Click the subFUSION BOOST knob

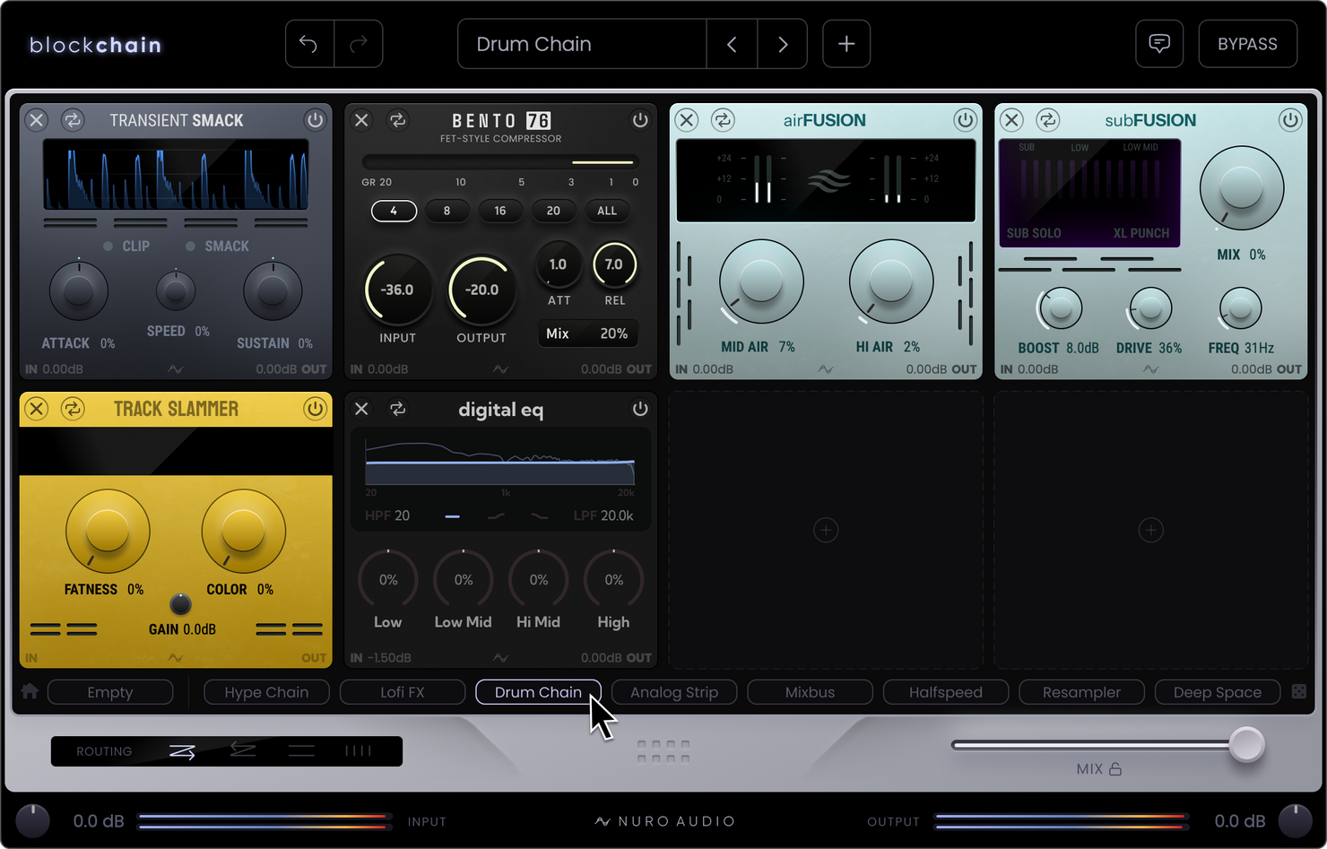pyautogui.click(x=1061, y=308)
